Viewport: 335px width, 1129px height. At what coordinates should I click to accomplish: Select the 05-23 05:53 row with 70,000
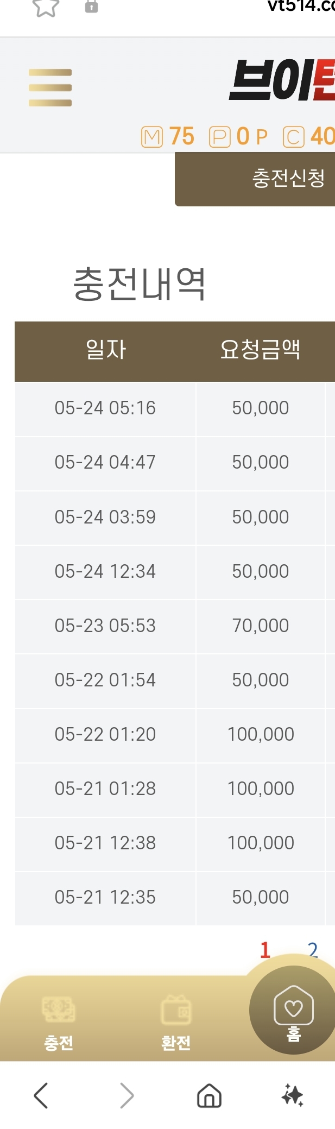click(x=175, y=626)
